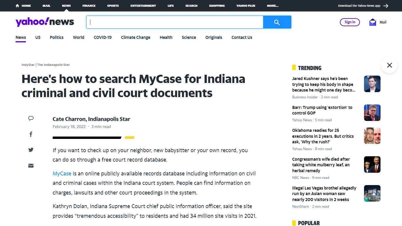Close the sidebar with X button
This screenshot has height=226, width=402.
pyautogui.click(x=389, y=65)
